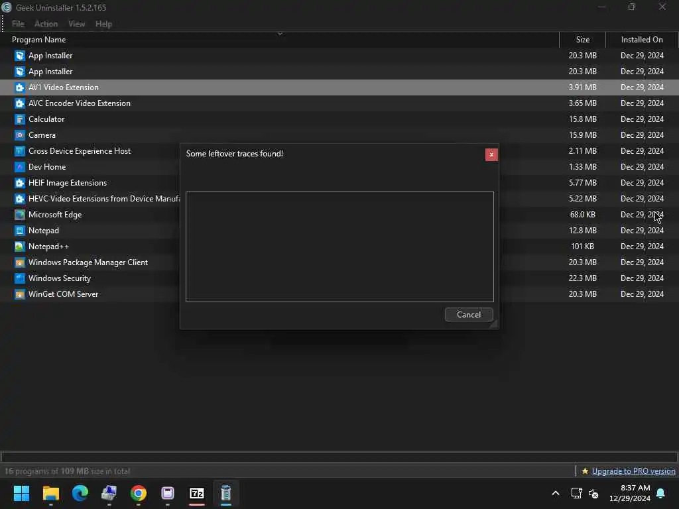Select the Calculator entry name
Screen dimensions: 679x509
pyautogui.click(x=46, y=119)
